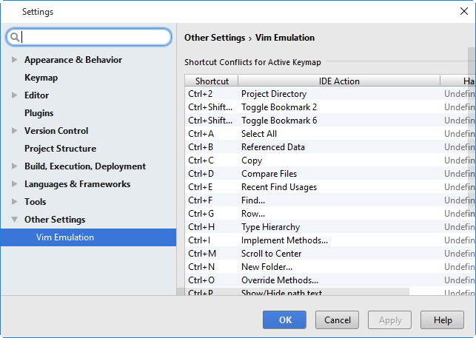This screenshot has height=338, width=476.
Task: Click the search magnifier icon
Action: point(15,37)
